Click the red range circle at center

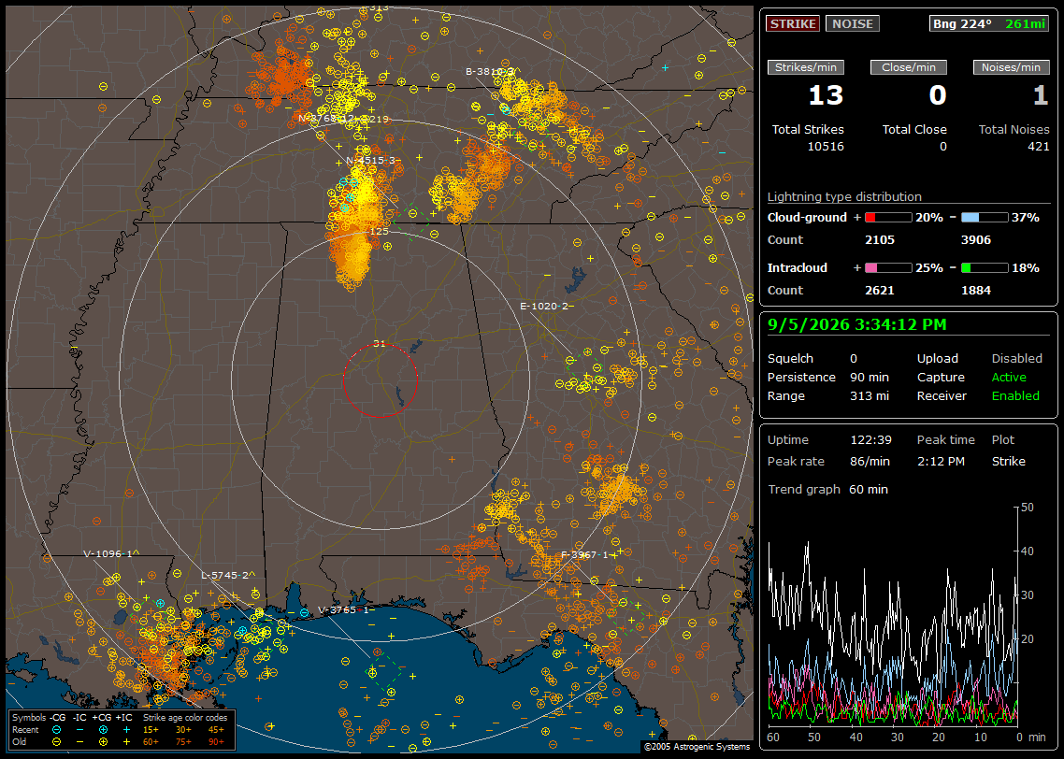pyautogui.click(x=380, y=380)
